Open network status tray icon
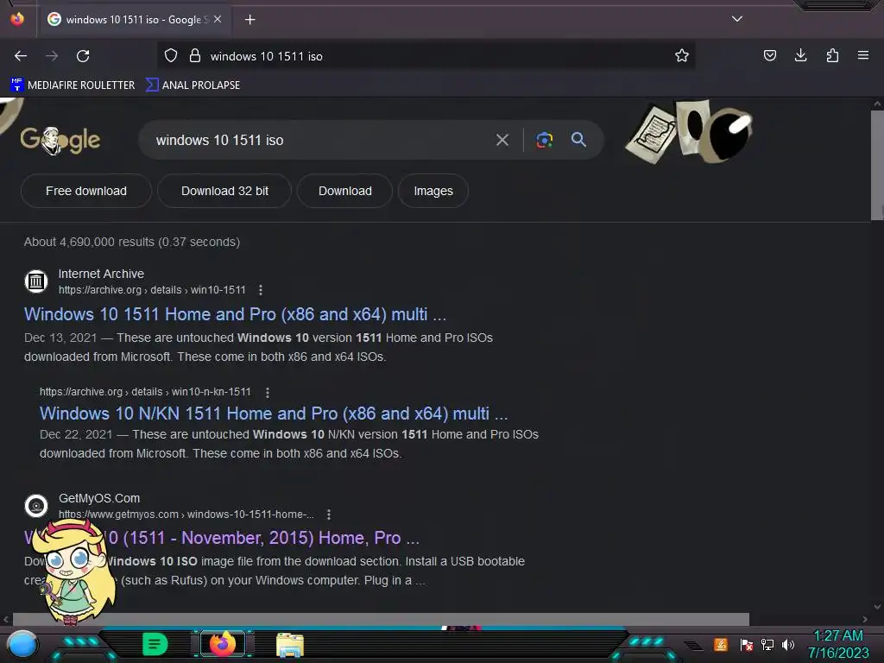 pos(767,644)
